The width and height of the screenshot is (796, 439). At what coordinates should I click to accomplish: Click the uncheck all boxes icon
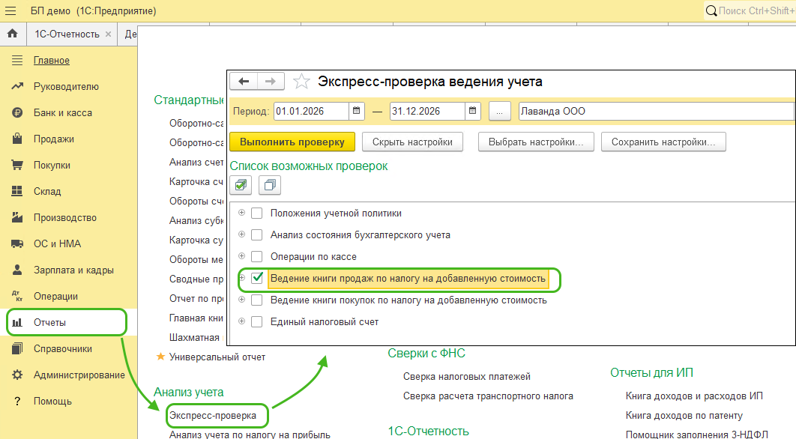click(270, 184)
